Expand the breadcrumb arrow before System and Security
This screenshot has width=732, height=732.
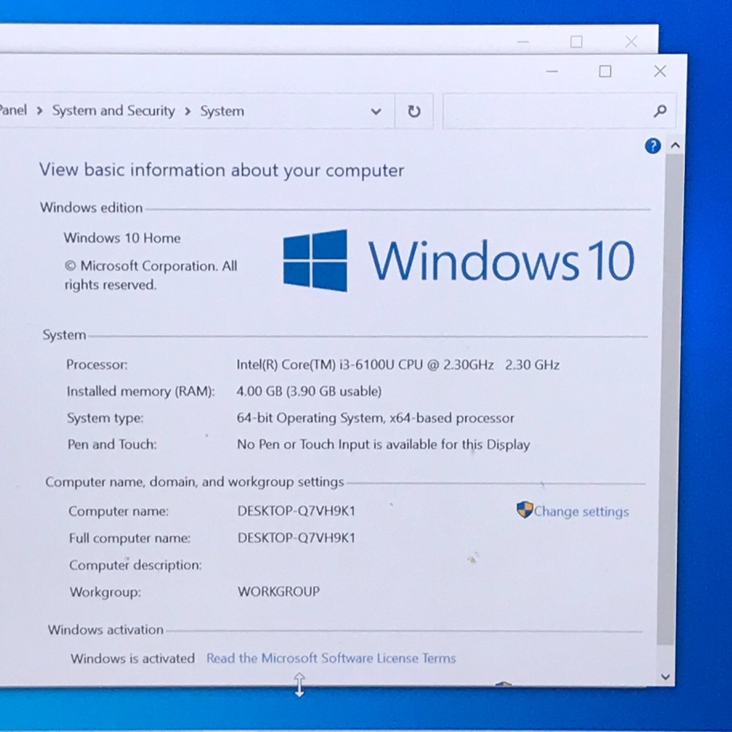pos(39,111)
